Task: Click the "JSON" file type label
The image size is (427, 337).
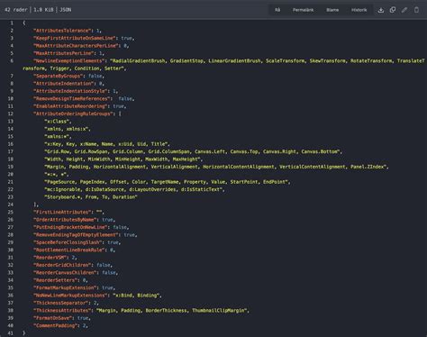Action: [66, 10]
